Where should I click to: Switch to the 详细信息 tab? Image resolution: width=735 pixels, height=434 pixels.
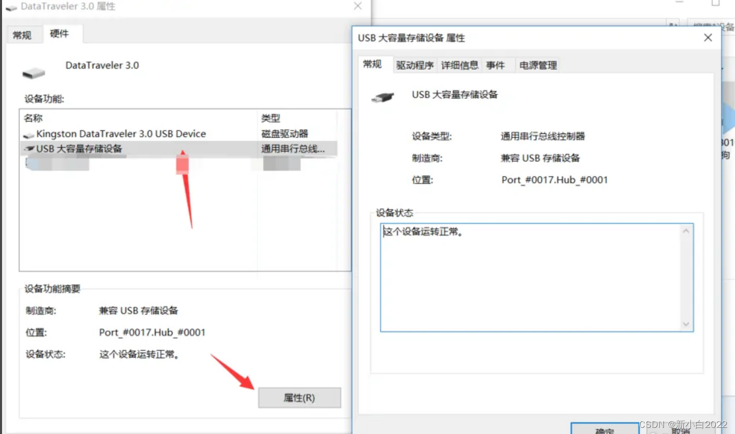pyautogui.click(x=460, y=65)
